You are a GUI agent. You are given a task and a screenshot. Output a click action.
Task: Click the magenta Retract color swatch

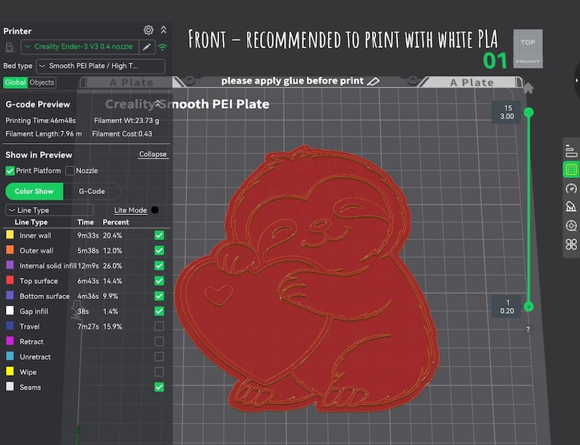coord(10,341)
